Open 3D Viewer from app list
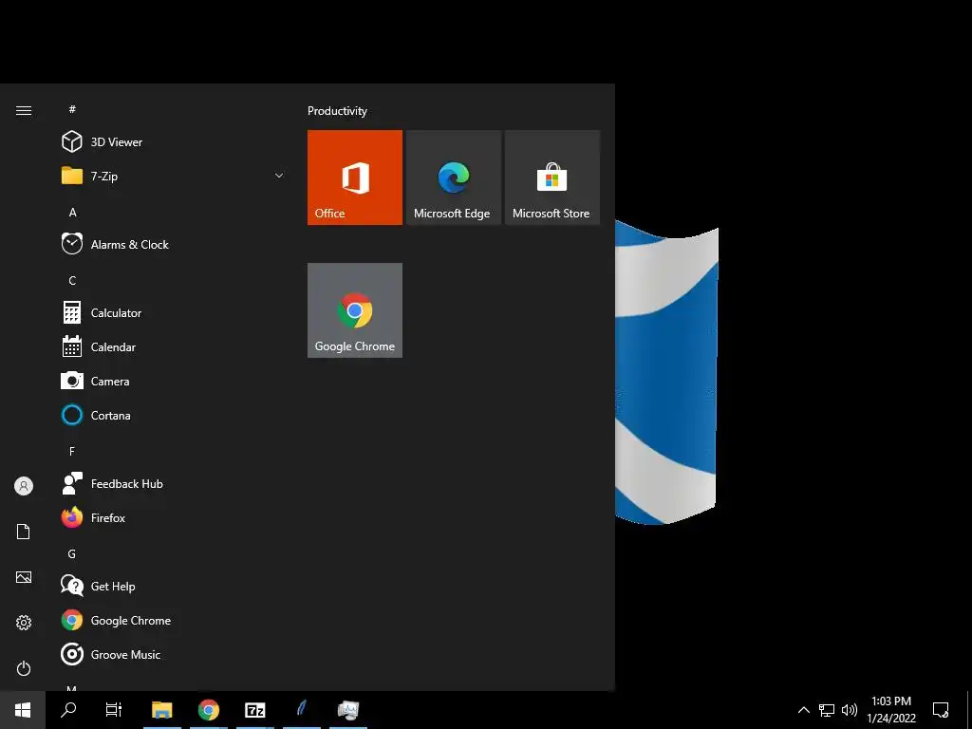 point(173,142)
